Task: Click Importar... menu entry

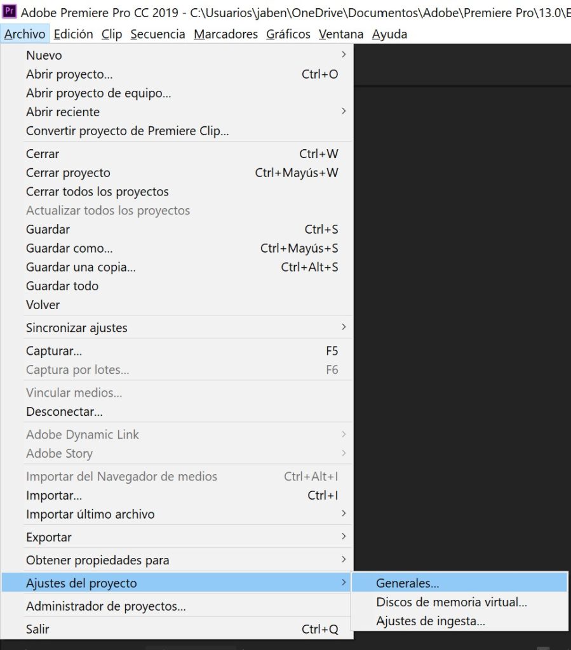Action: pos(177,495)
